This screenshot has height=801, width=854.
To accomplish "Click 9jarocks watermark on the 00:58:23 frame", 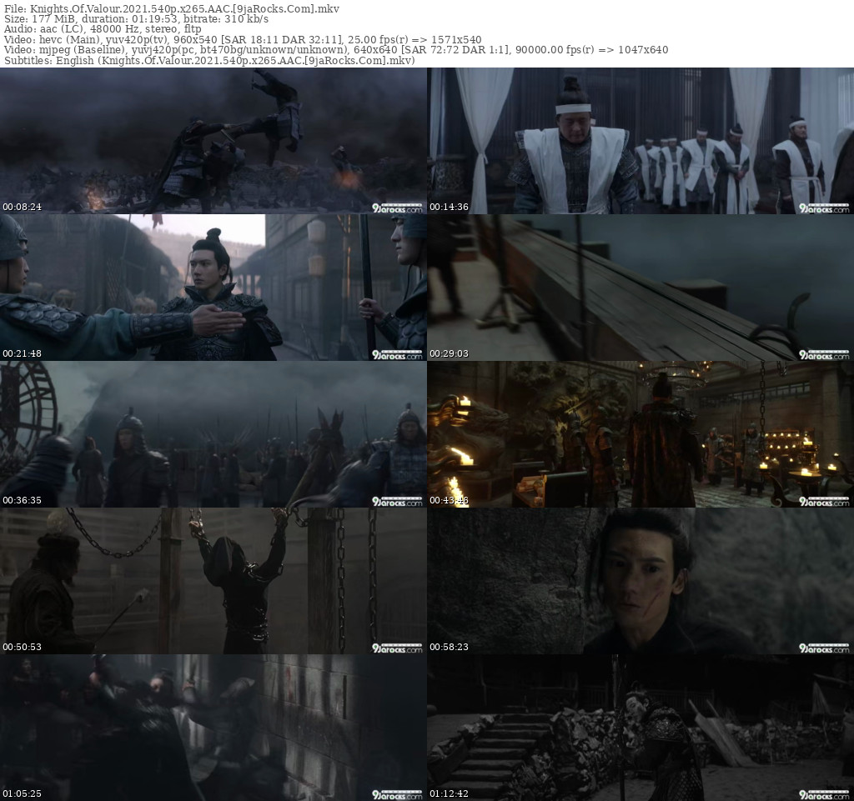I will point(824,647).
